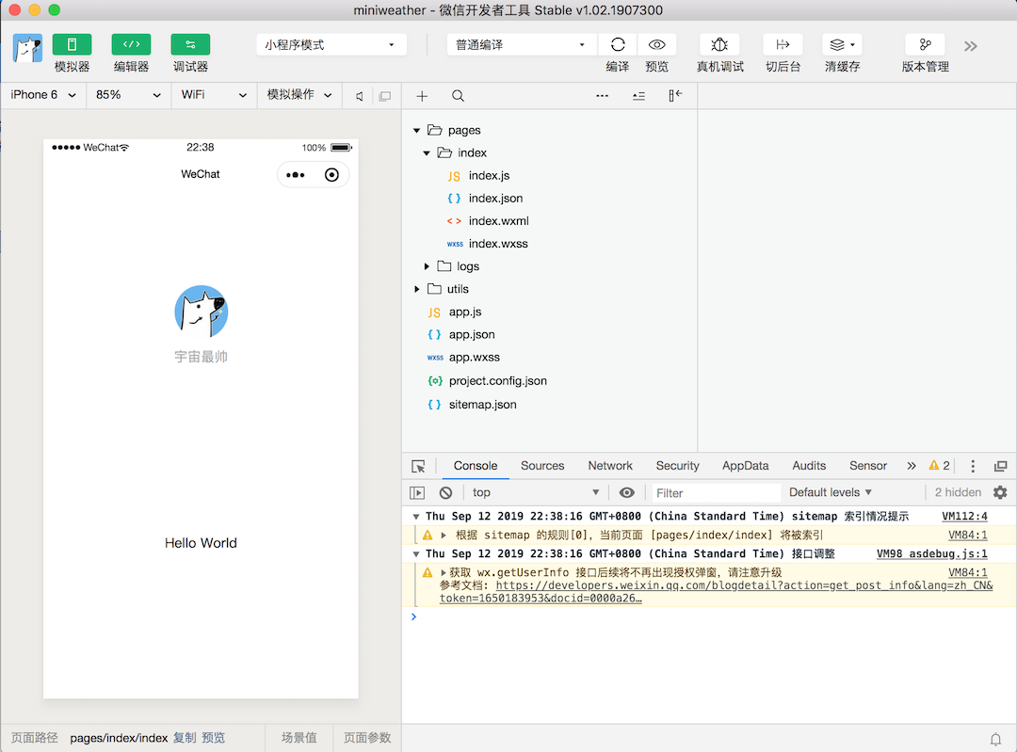The height and width of the screenshot is (752, 1017).
Task: Click the 预览 preview eye icon
Action: coord(657,45)
